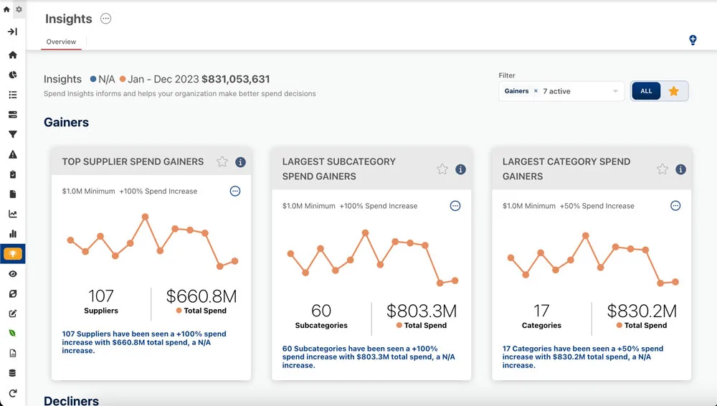717x406 pixels.
Task: Open the bar chart sidebar icon
Action: tap(13, 234)
